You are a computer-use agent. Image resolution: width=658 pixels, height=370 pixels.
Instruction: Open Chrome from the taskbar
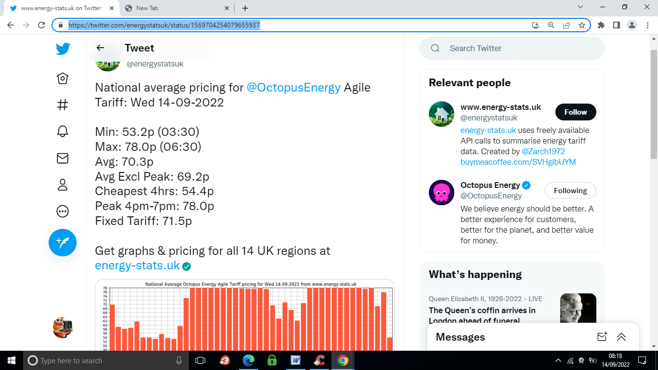[x=343, y=360]
